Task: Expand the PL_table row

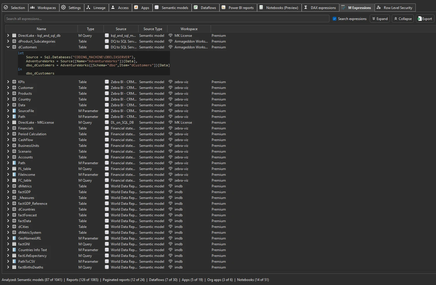Action: click(x=8, y=169)
